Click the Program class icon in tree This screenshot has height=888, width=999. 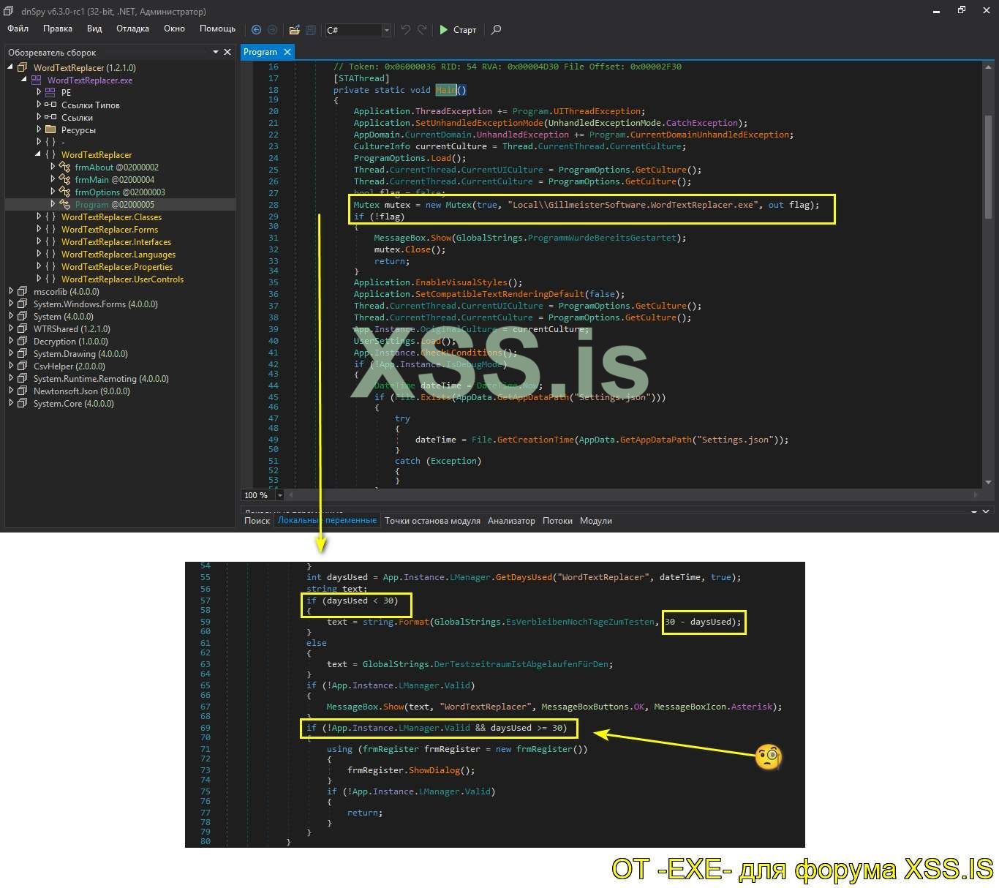coord(64,205)
